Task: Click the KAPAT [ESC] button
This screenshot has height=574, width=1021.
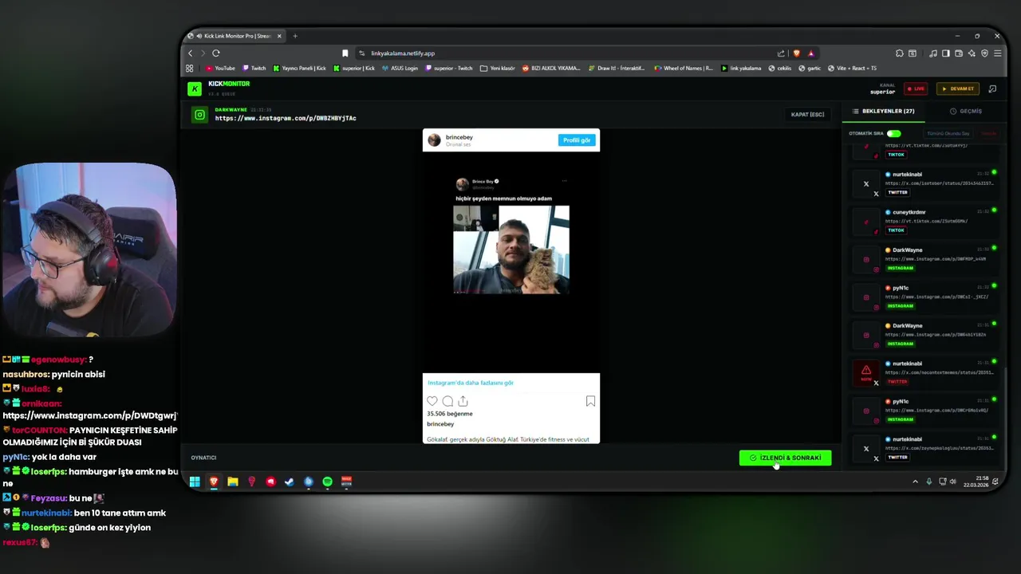Action: pyautogui.click(x=807, y=115)
